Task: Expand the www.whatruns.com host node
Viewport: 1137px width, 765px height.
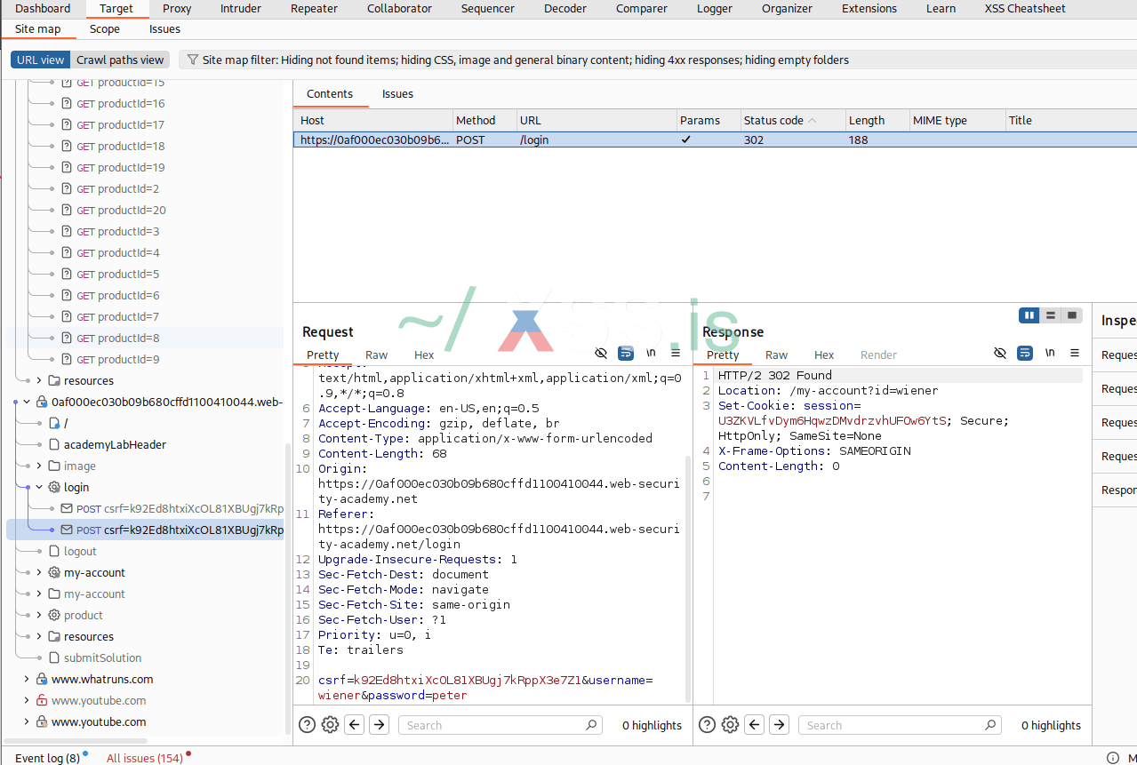Action: [27, 679]
